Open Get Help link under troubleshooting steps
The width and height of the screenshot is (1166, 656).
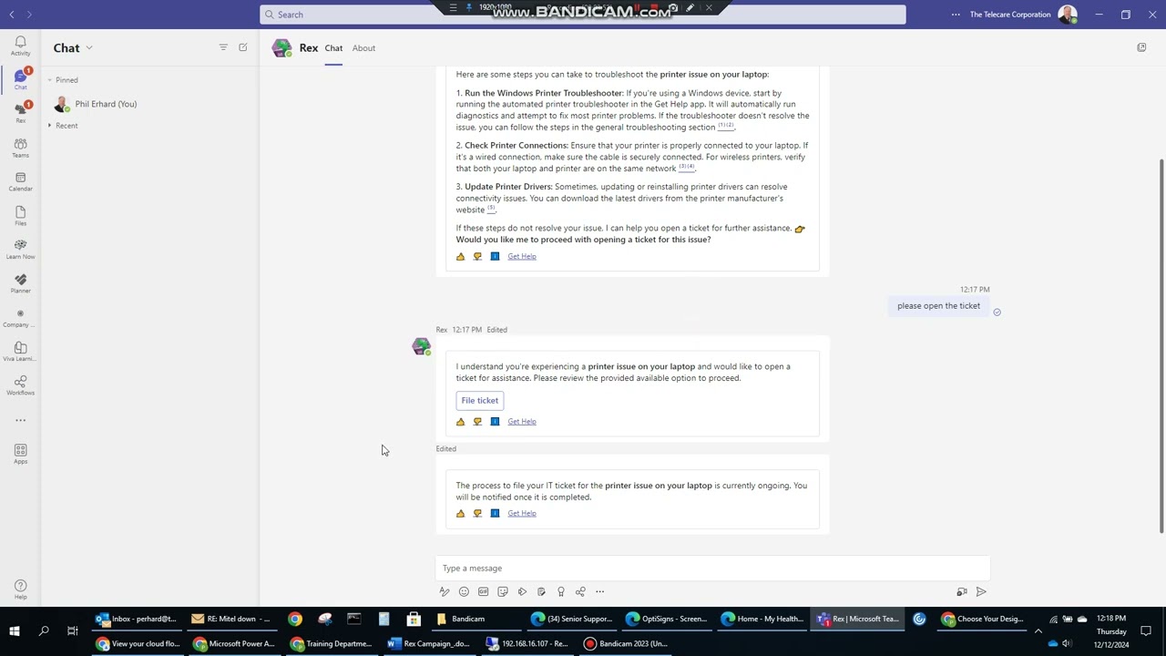pyautogui.click(x=522, y=257)
